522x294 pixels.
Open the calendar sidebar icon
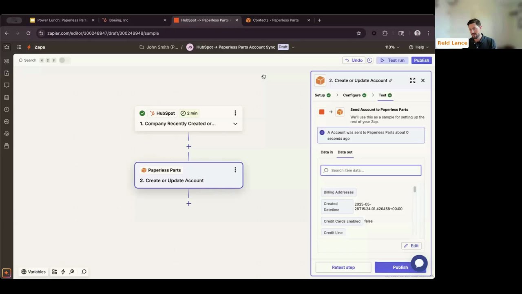tap(7, 97)
